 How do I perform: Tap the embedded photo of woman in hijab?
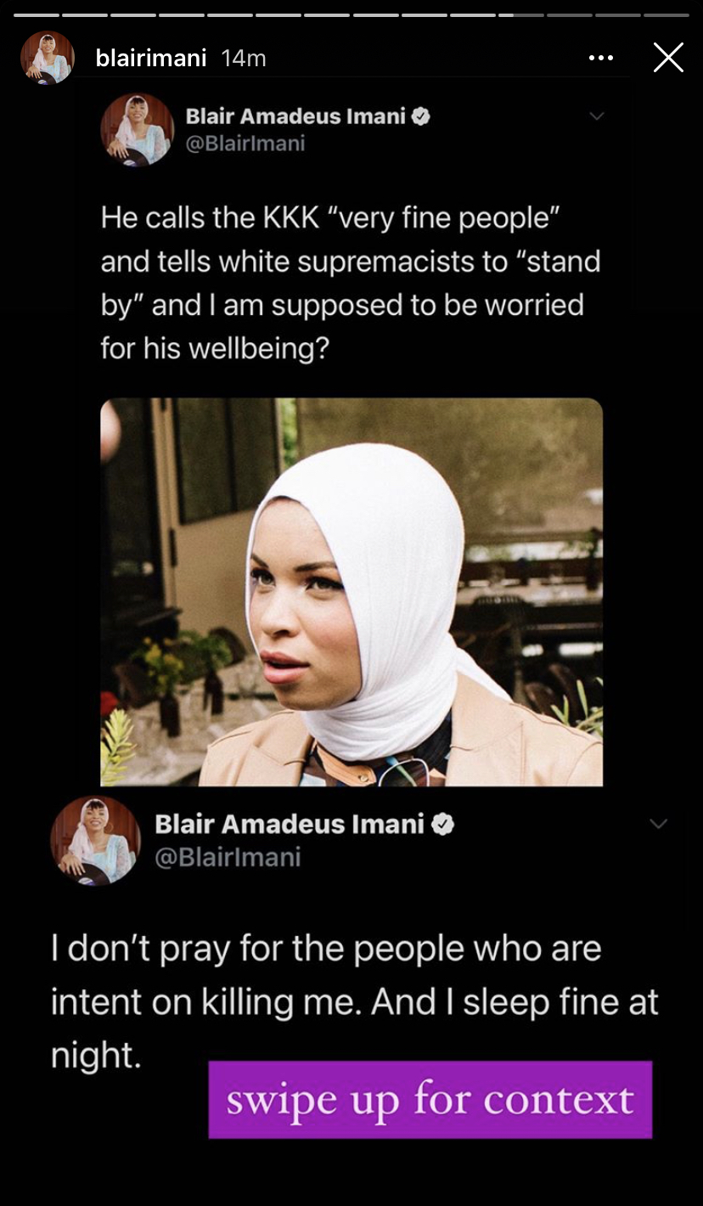point(351,592)
